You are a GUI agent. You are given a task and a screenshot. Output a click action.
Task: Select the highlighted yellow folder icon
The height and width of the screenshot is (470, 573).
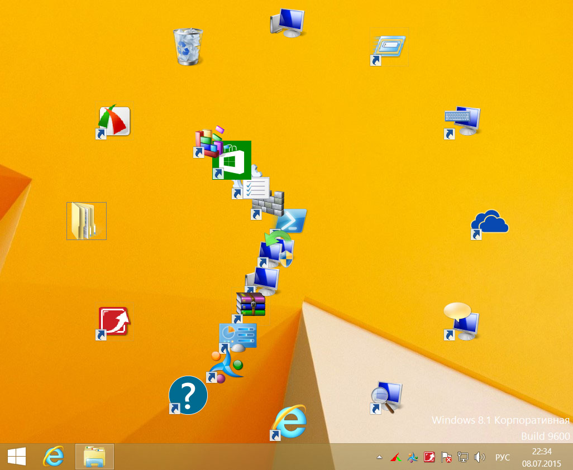[87, 221]
